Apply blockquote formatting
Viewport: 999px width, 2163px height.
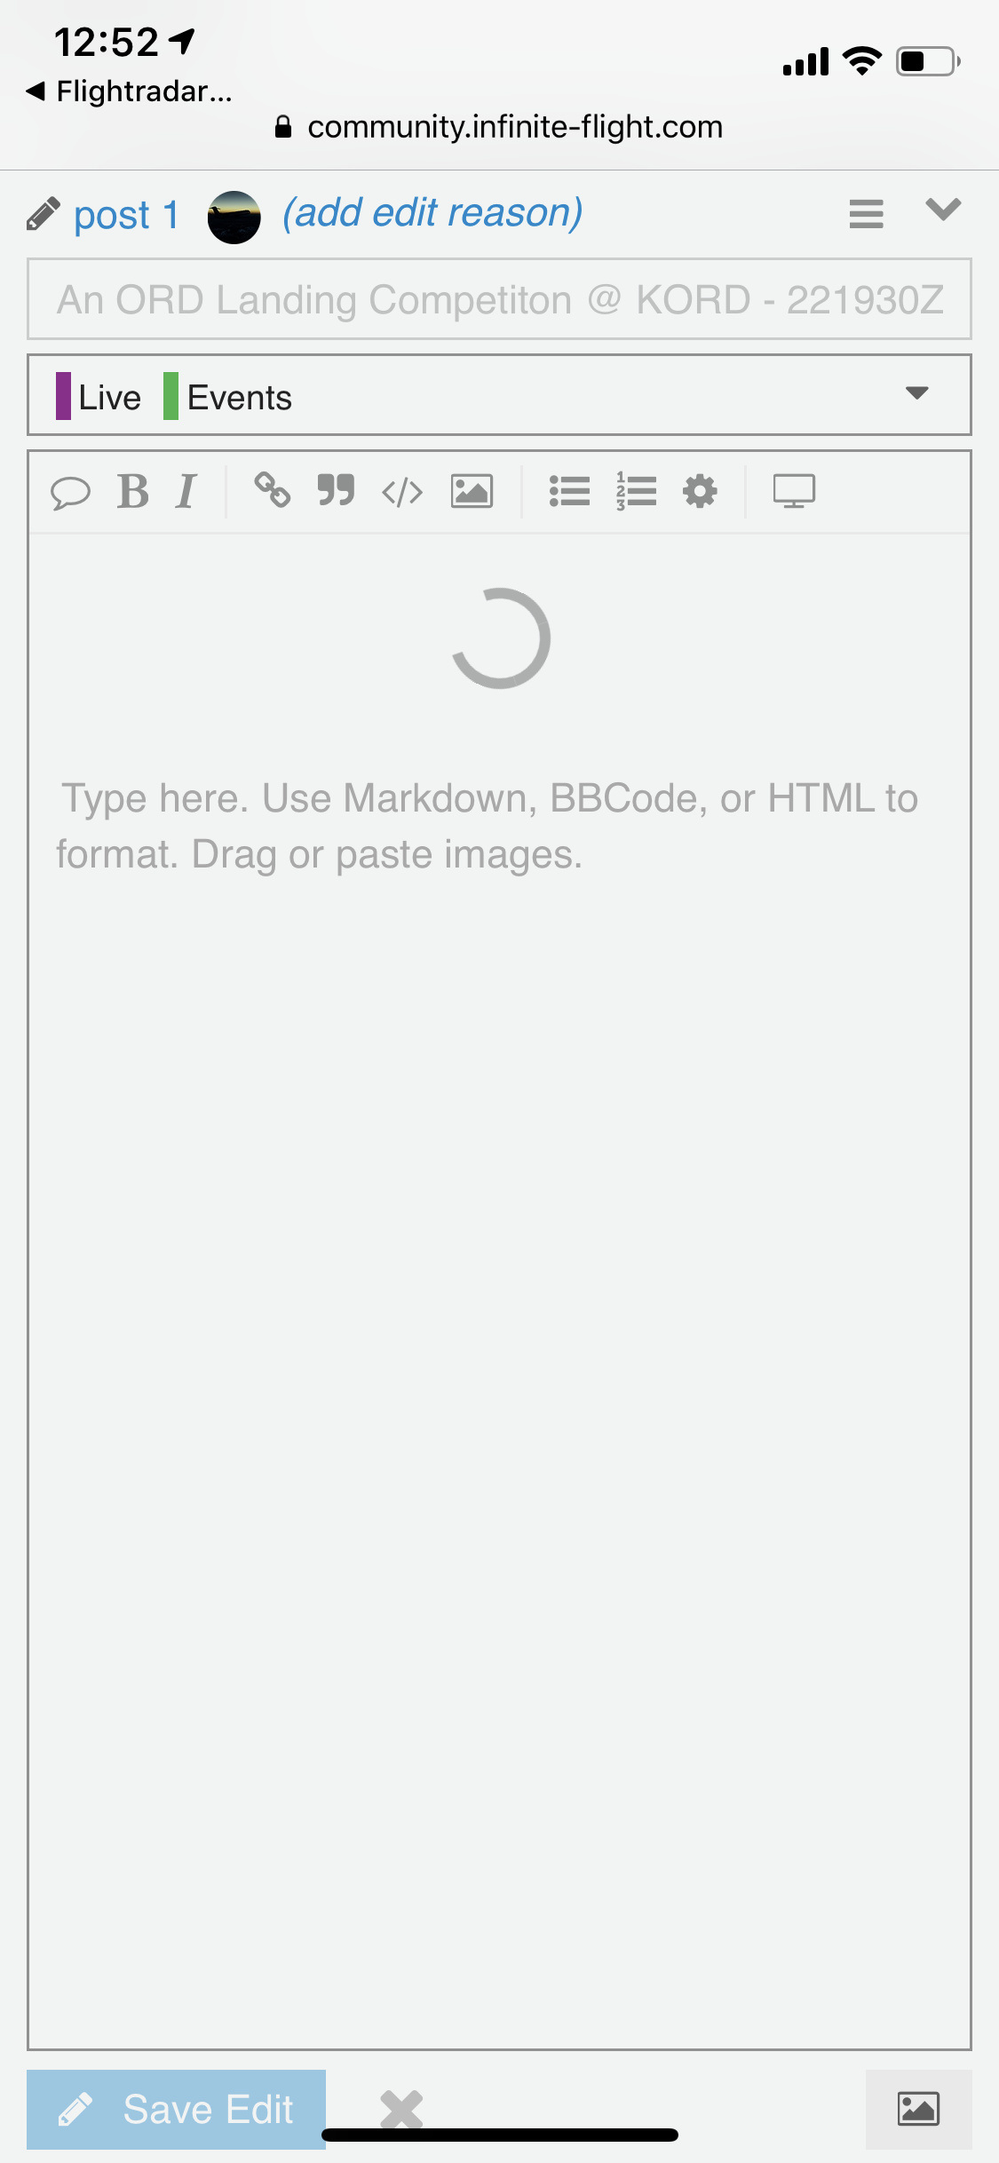[337, 490]
